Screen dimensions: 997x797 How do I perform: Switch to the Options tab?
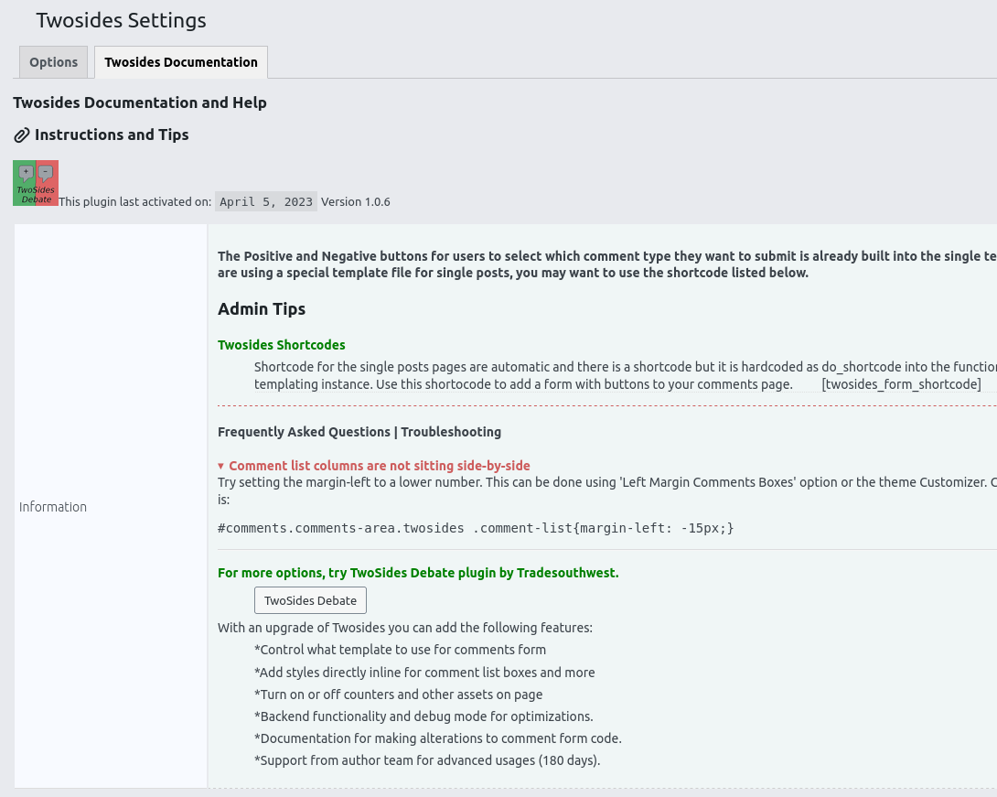53,62
